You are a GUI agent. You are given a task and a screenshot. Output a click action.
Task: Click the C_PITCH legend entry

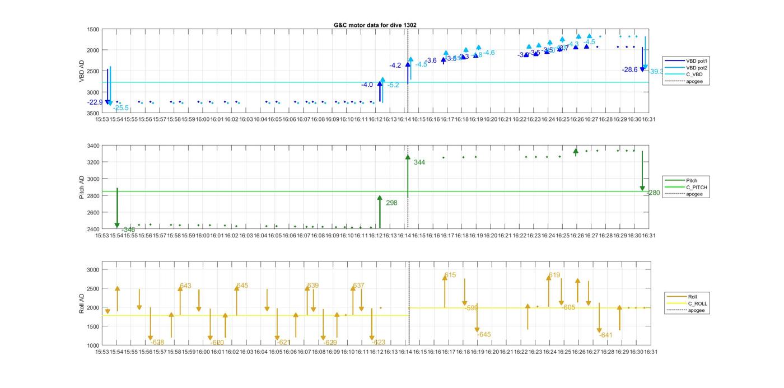coord(696,187)
